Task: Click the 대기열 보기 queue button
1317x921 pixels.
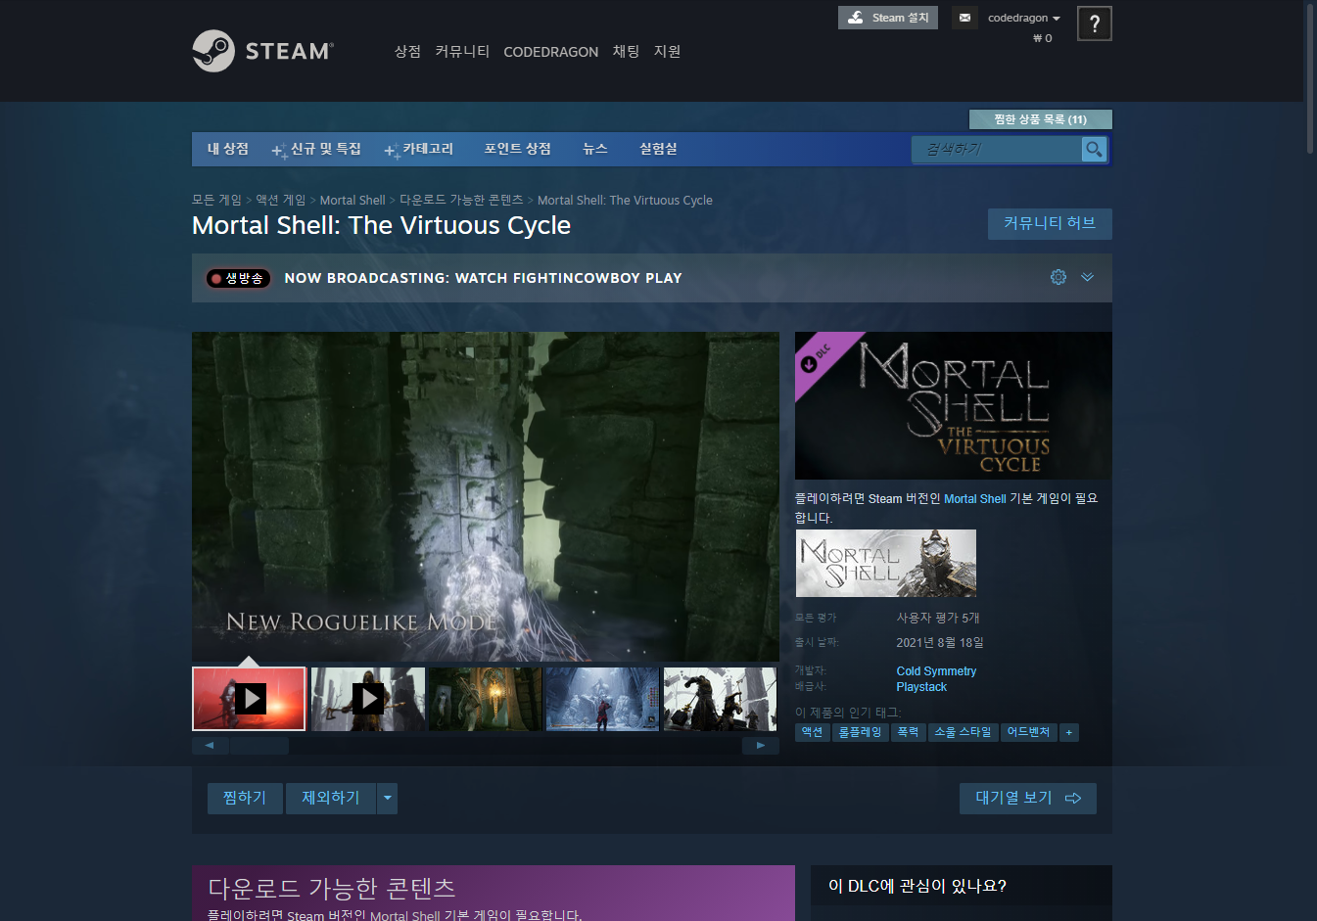Action: coord(1028,799)
